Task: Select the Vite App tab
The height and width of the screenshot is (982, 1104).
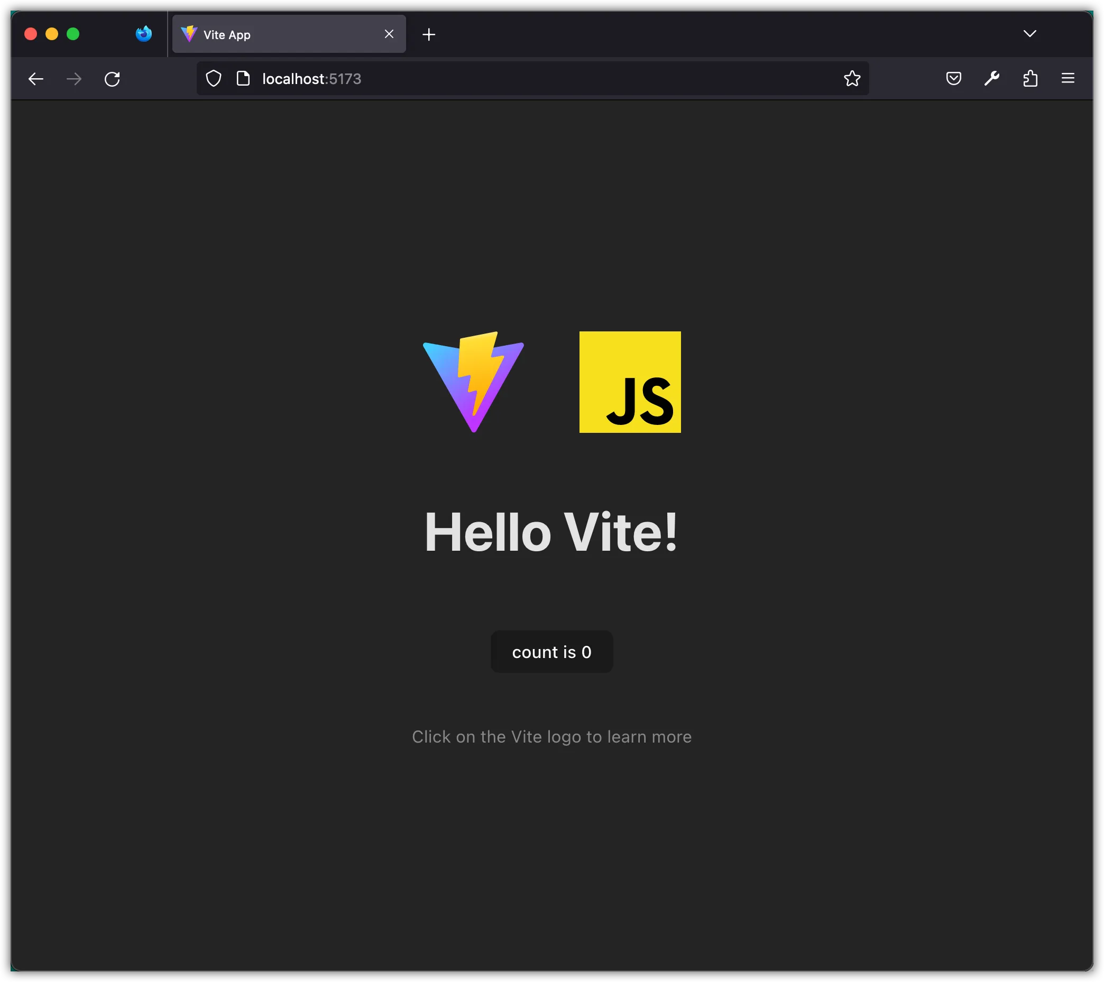Action: (x=289, y=34)
